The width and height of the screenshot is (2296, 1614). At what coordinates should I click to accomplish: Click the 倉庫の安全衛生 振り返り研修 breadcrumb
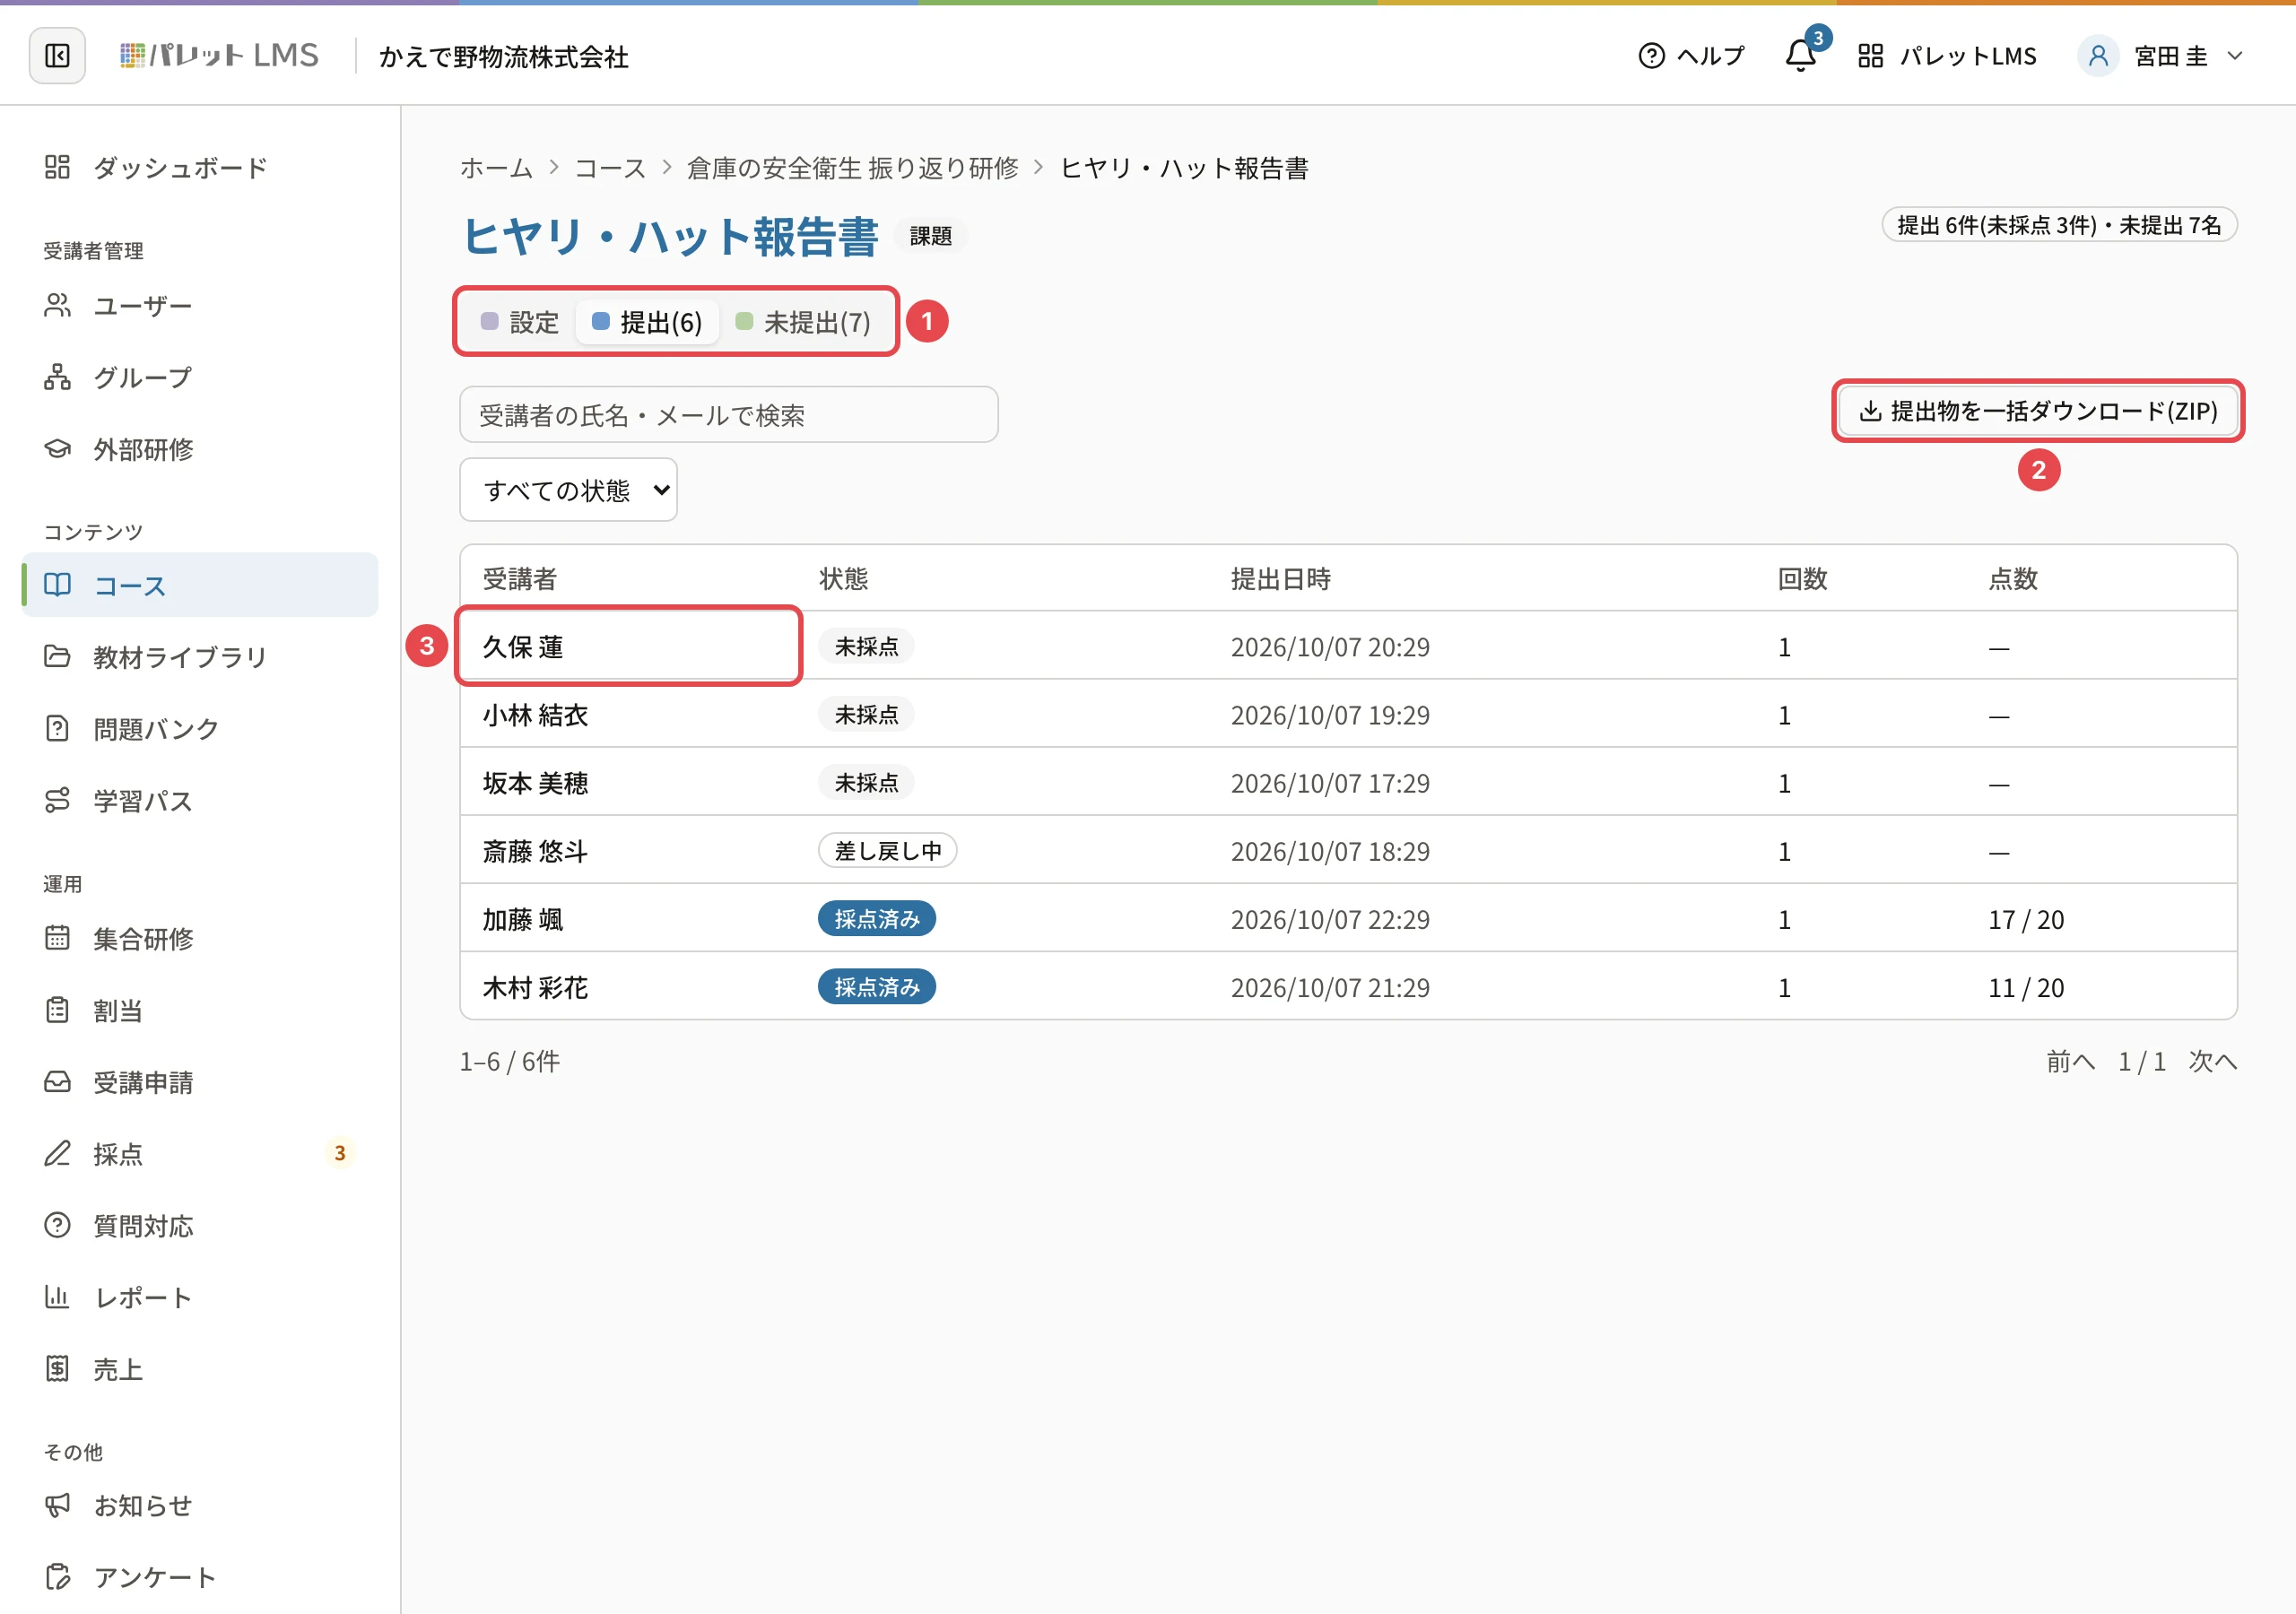[x=852, y=168]
